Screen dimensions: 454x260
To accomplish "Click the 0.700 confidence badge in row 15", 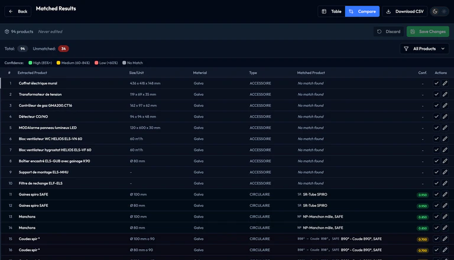I will pos(423,239).
